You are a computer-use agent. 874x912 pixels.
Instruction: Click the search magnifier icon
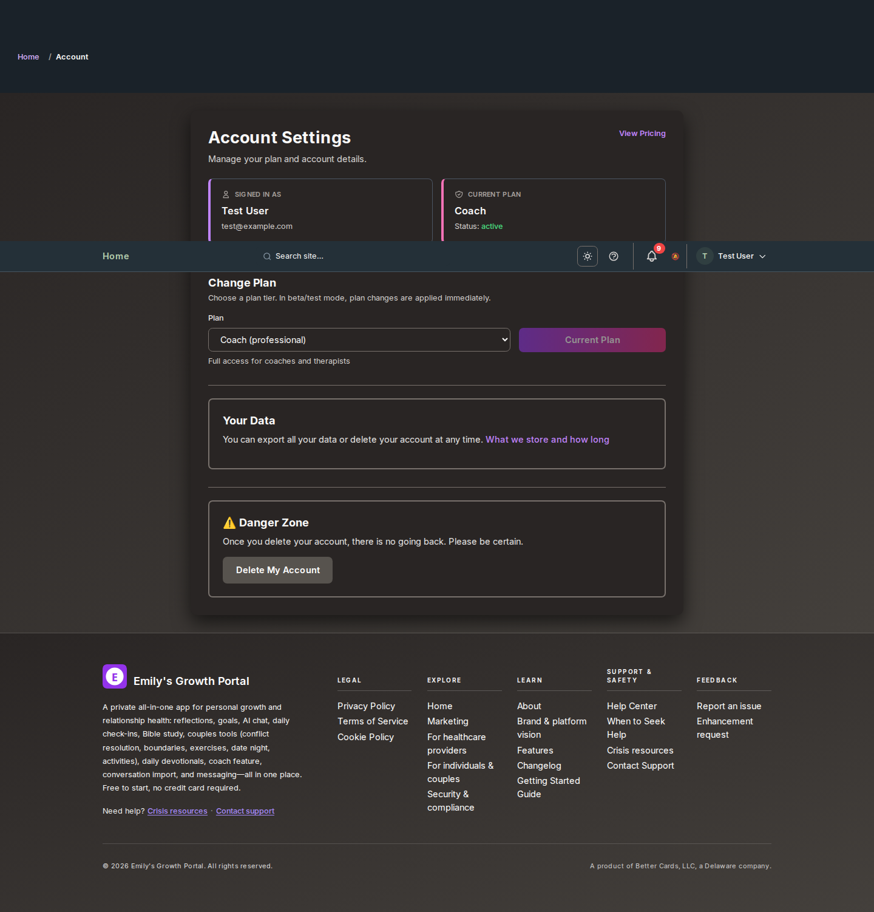267,256
